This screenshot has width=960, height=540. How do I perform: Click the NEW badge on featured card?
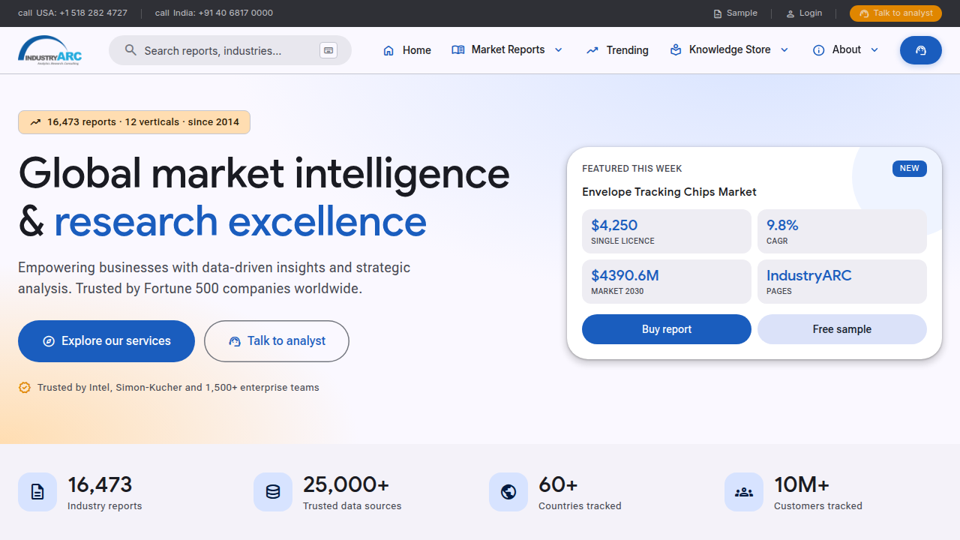(x=910, y=169)
